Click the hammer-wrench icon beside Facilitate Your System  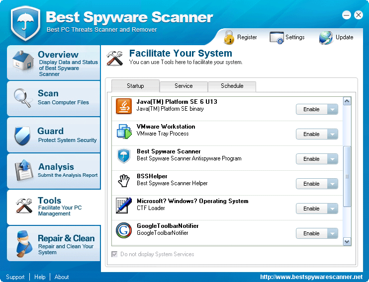(x=114, y=58)
